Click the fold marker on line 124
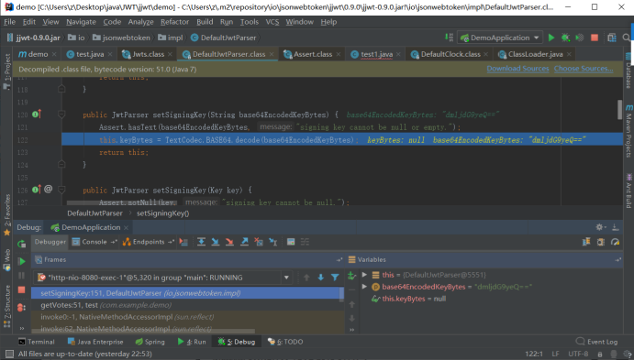The width and height of the screenshot is (634, 360). click(61, 165)
